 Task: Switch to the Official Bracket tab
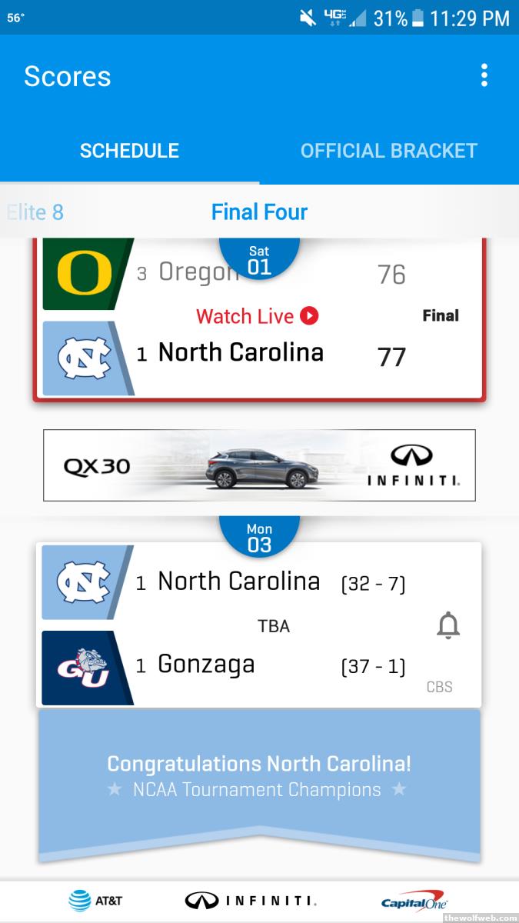(389, 151)
